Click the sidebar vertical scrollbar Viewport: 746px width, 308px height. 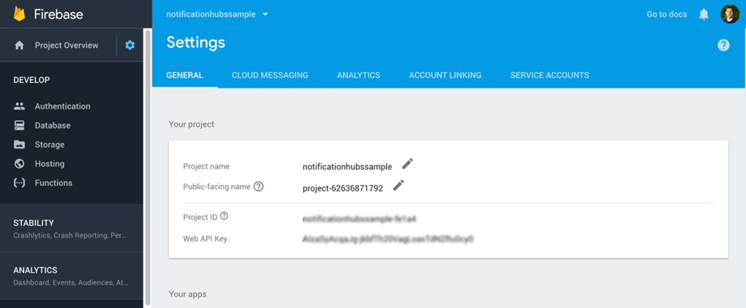148,167
